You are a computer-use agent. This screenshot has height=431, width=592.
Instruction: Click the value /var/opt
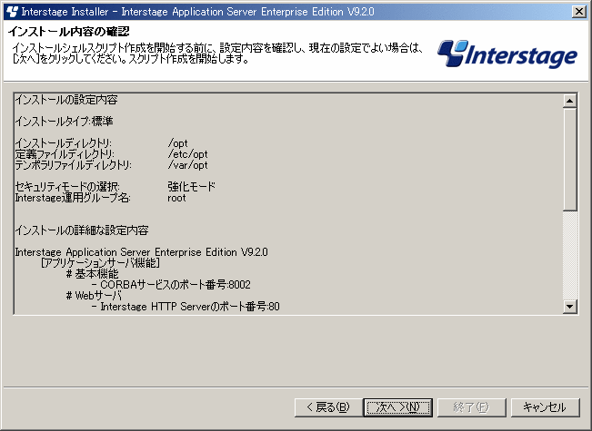[x=187, y=165]
